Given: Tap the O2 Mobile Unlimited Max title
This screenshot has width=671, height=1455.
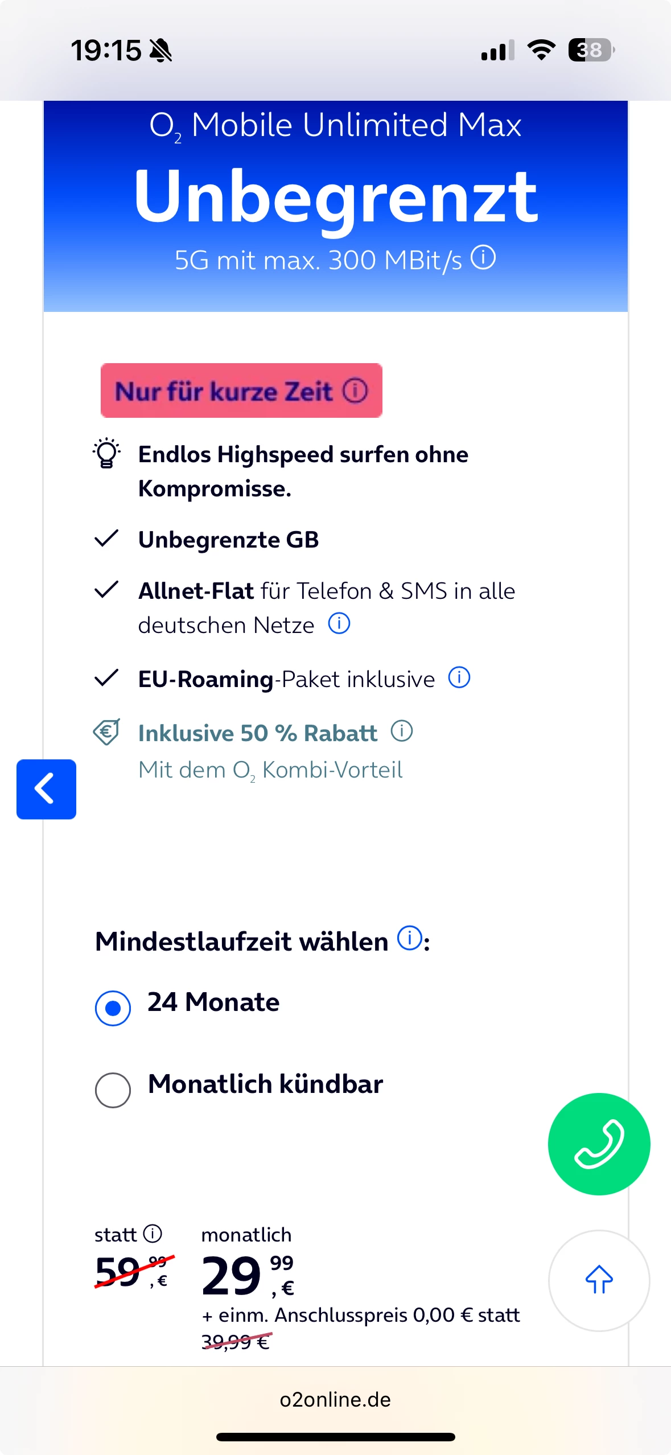Looking at the screenshot, I should point(335,125).
